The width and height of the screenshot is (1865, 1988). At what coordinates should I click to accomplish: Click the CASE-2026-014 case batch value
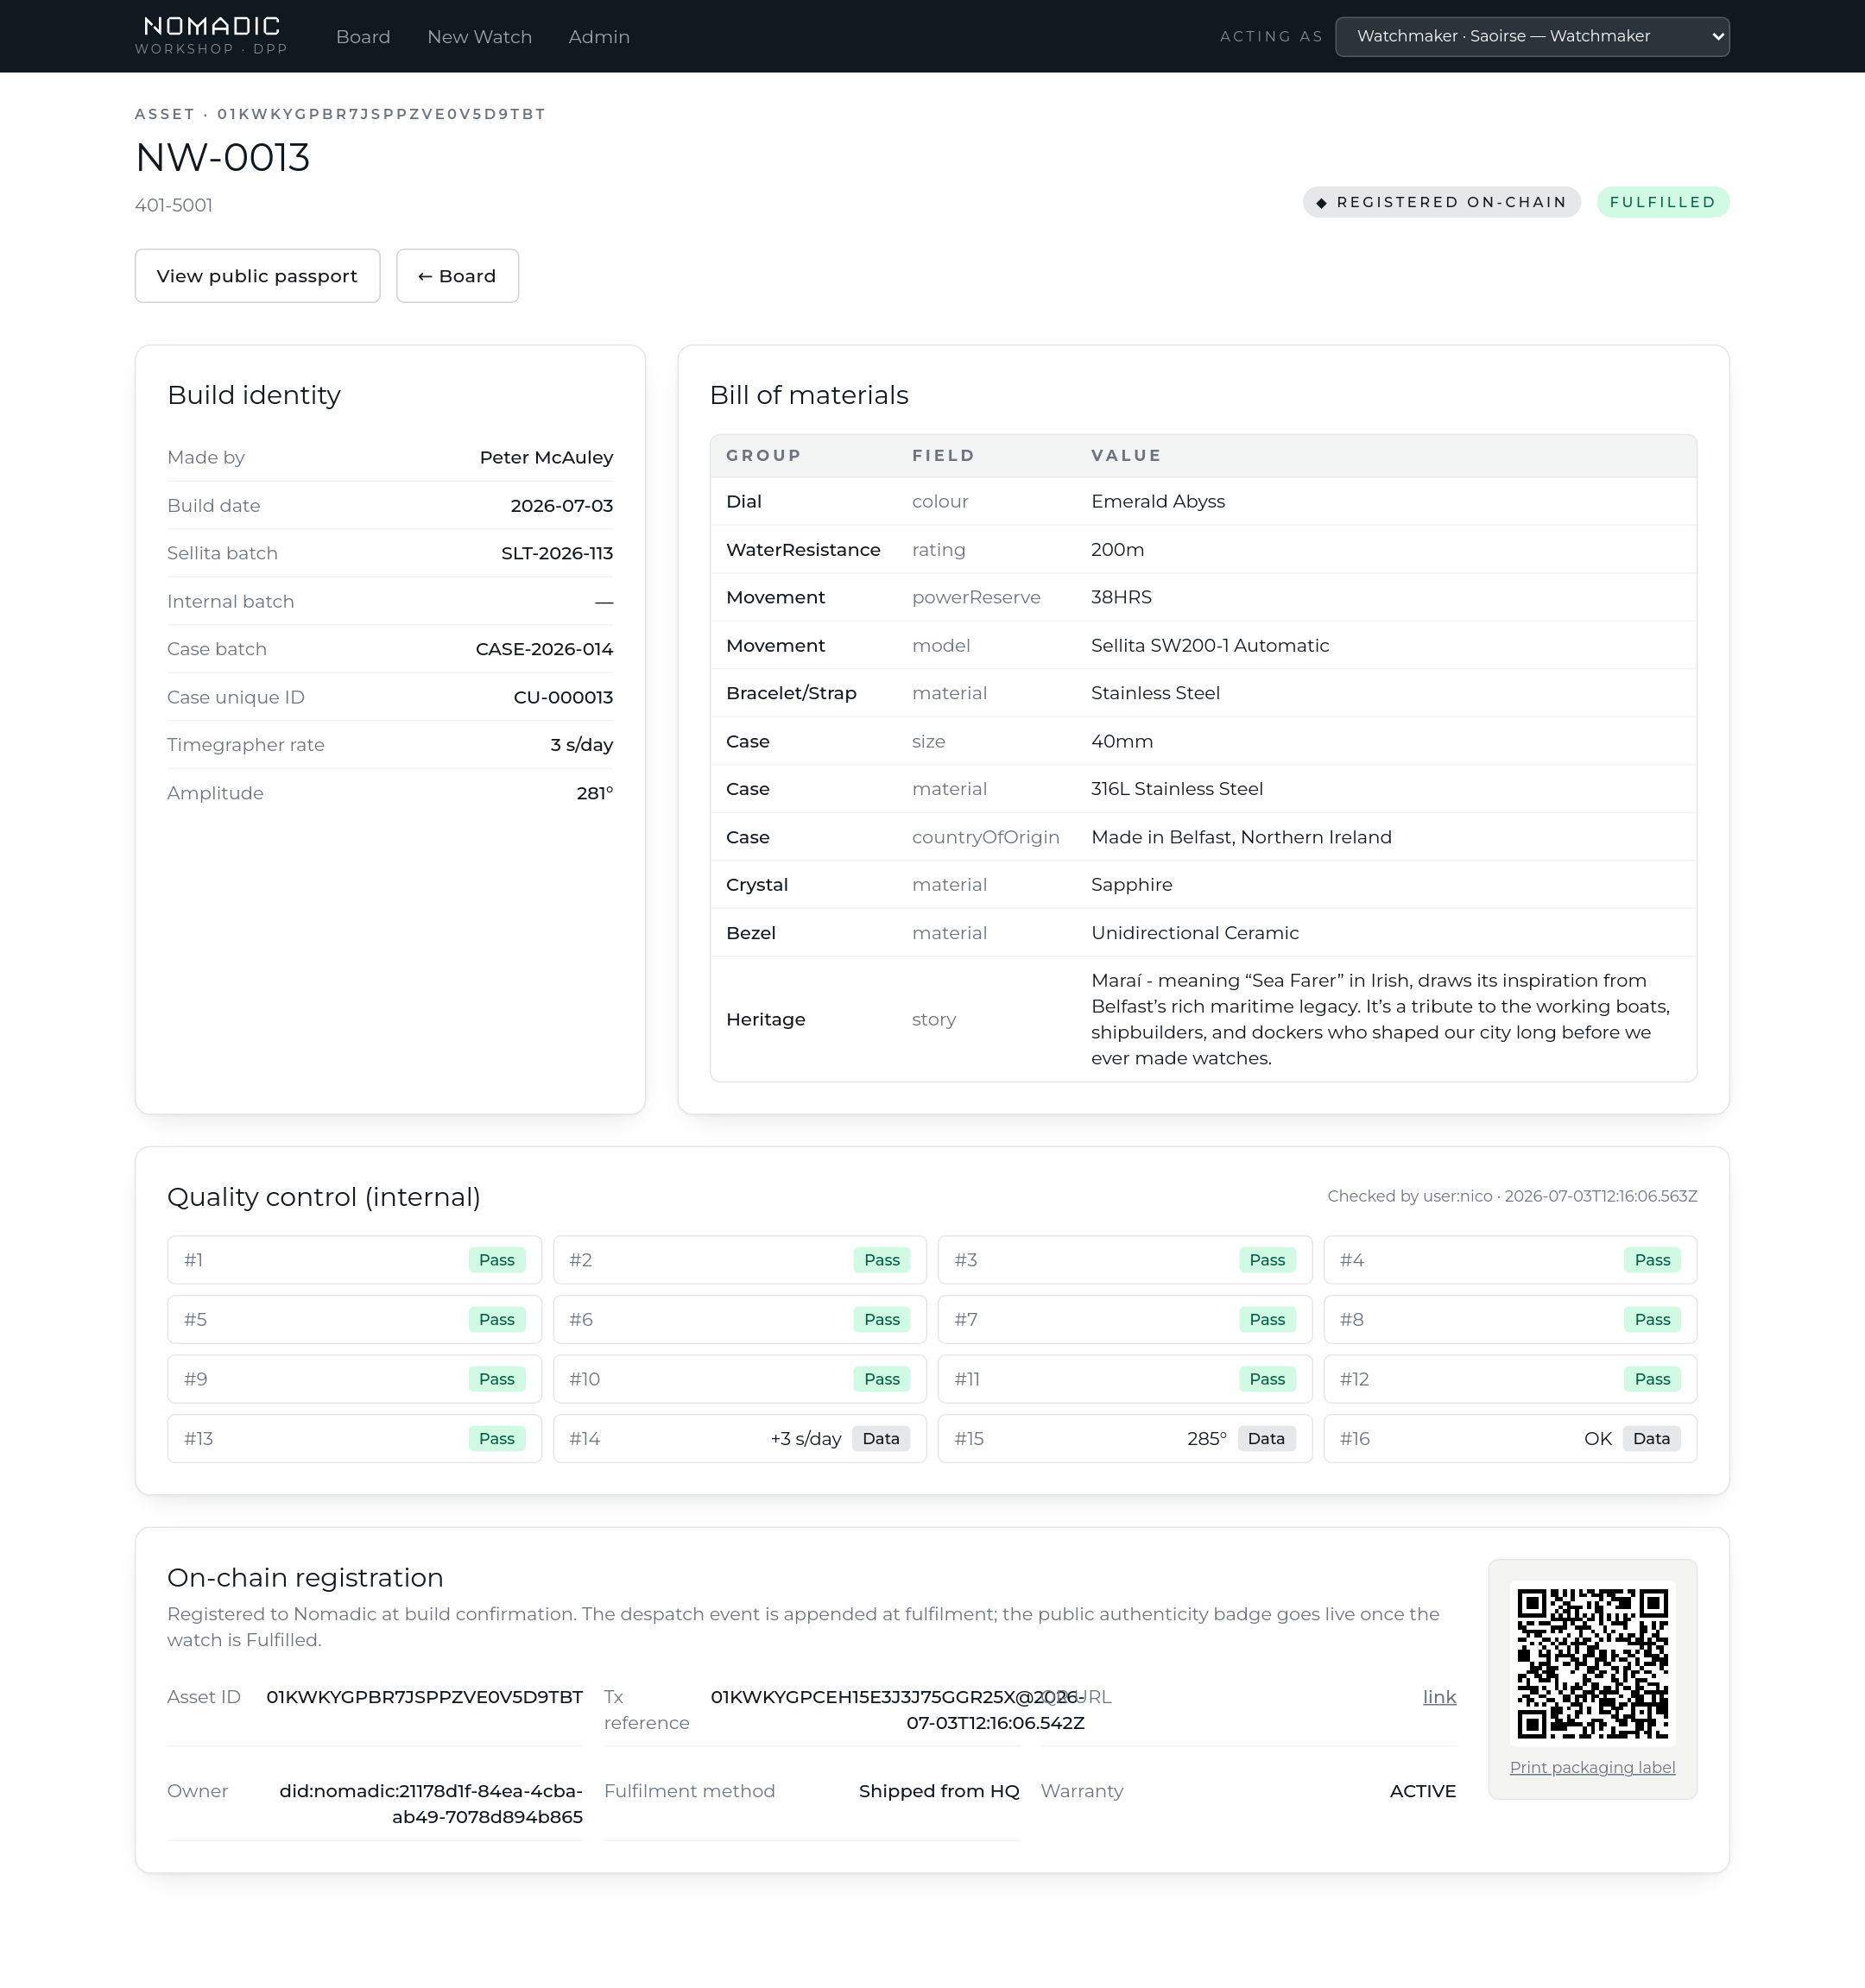544,649
